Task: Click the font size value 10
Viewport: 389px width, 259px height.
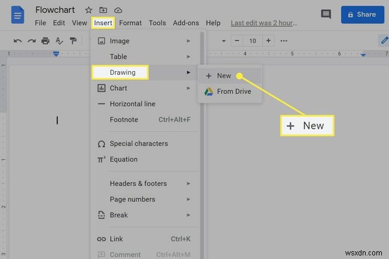Action: click(x=253, y=41)
